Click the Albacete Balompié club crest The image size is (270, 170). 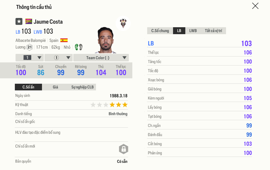tap(123, 23)
